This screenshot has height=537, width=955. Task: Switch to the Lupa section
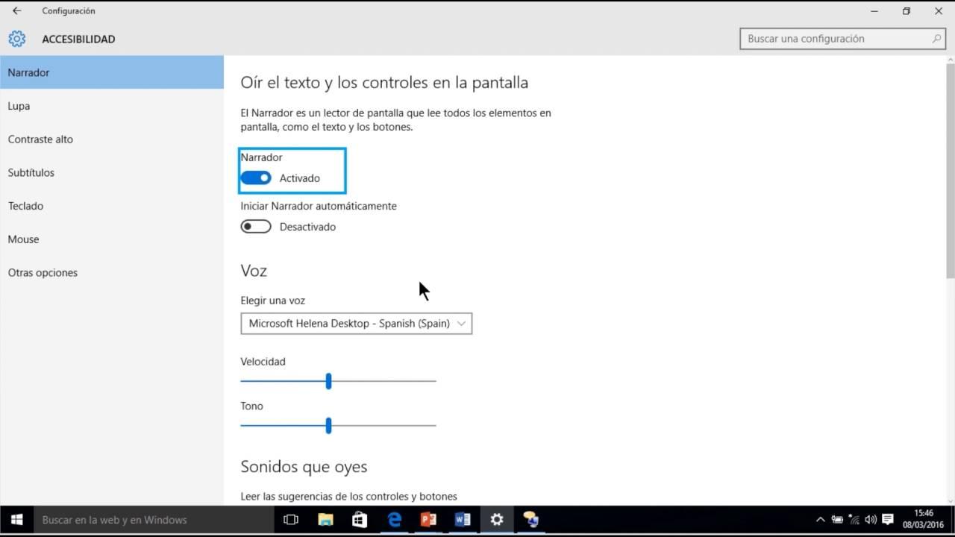[x=19, y=106]
